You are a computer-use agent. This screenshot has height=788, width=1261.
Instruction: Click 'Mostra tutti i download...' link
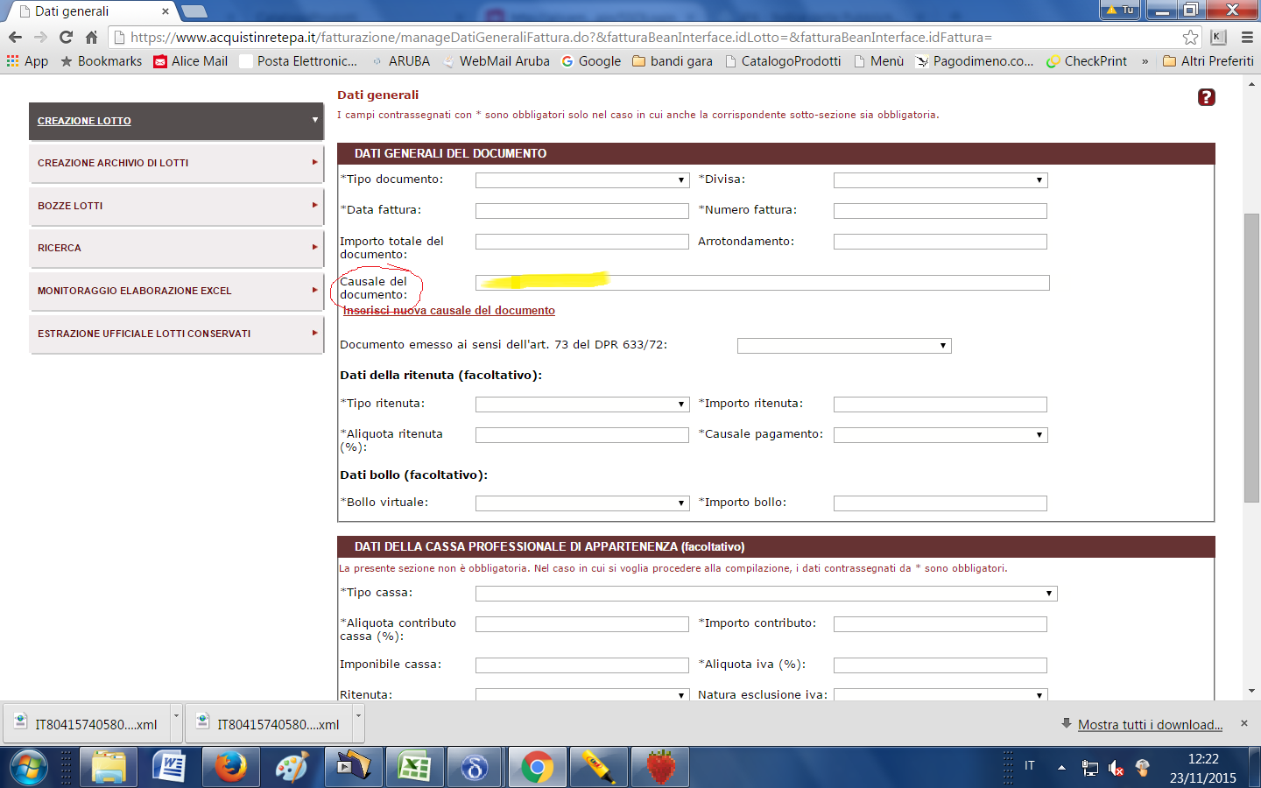pos(1150,725)
